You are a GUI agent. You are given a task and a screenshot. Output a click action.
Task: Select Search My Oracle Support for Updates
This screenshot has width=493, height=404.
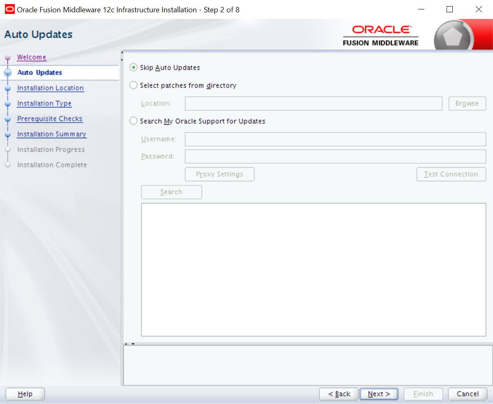point(133,121)
